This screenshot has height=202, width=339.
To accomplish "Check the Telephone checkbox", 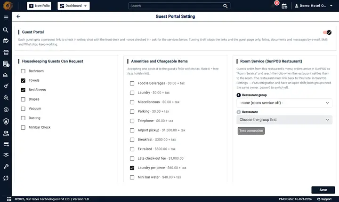I will pyautogui.click(x=132, y=121).
